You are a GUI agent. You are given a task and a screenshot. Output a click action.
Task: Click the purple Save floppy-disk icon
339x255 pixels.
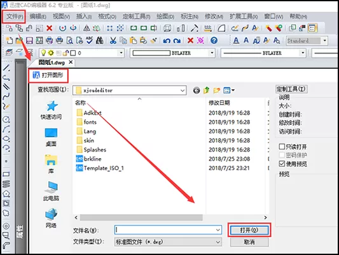tap(29, 41)
